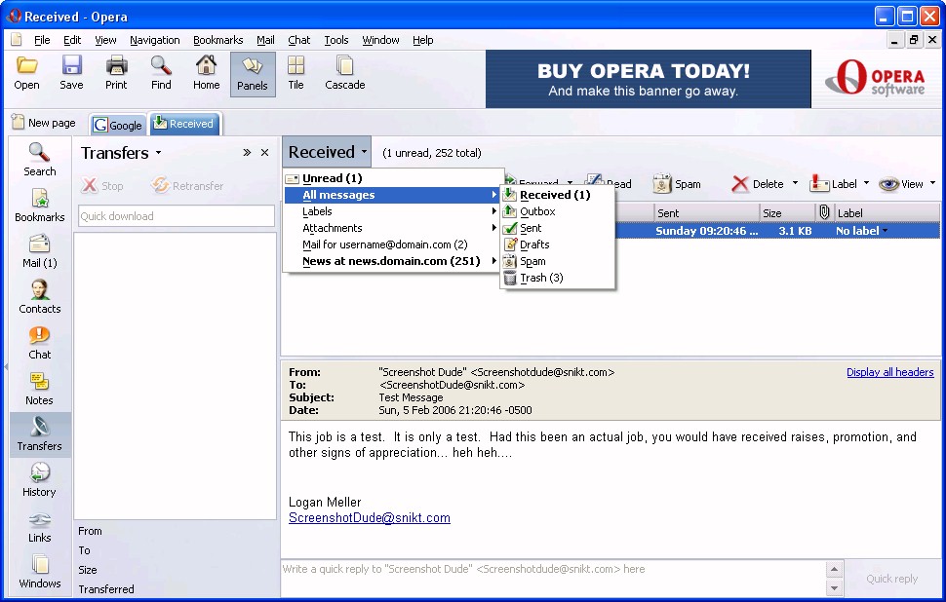Open the Contacts panel
This screenshot has height=602, width=946.
pyautogui.click(x=40, y=297)
